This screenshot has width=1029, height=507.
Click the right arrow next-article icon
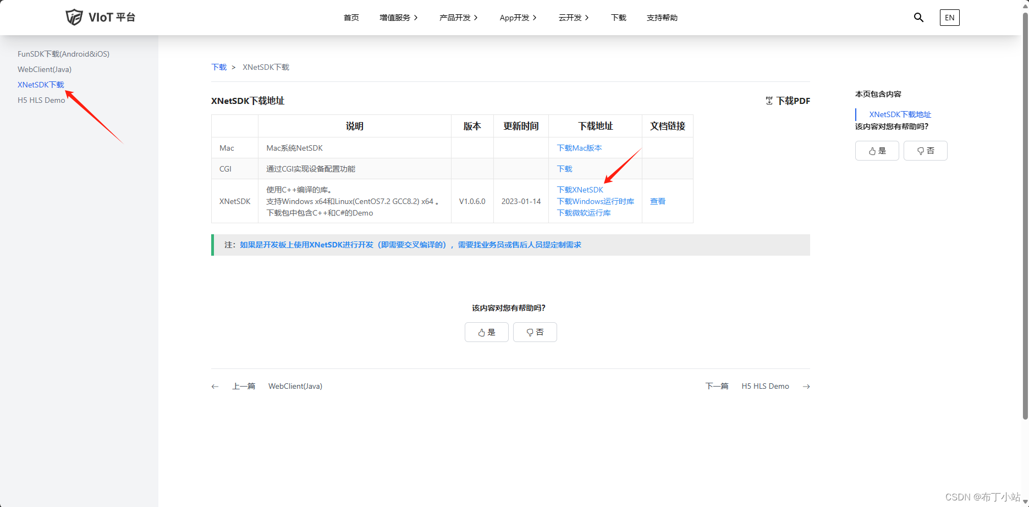tap(806, 387)
